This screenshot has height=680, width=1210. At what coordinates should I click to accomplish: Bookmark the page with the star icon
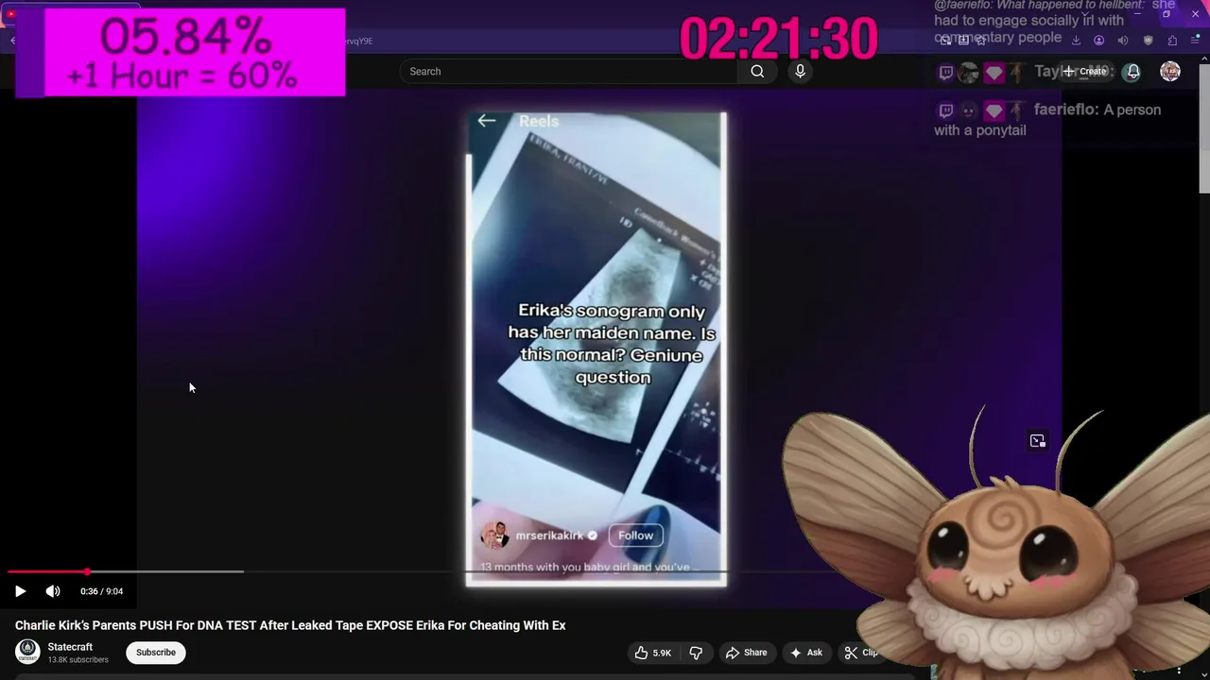981,41
